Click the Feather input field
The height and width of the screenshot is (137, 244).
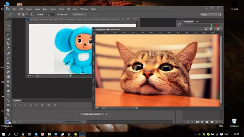point(50,15)
